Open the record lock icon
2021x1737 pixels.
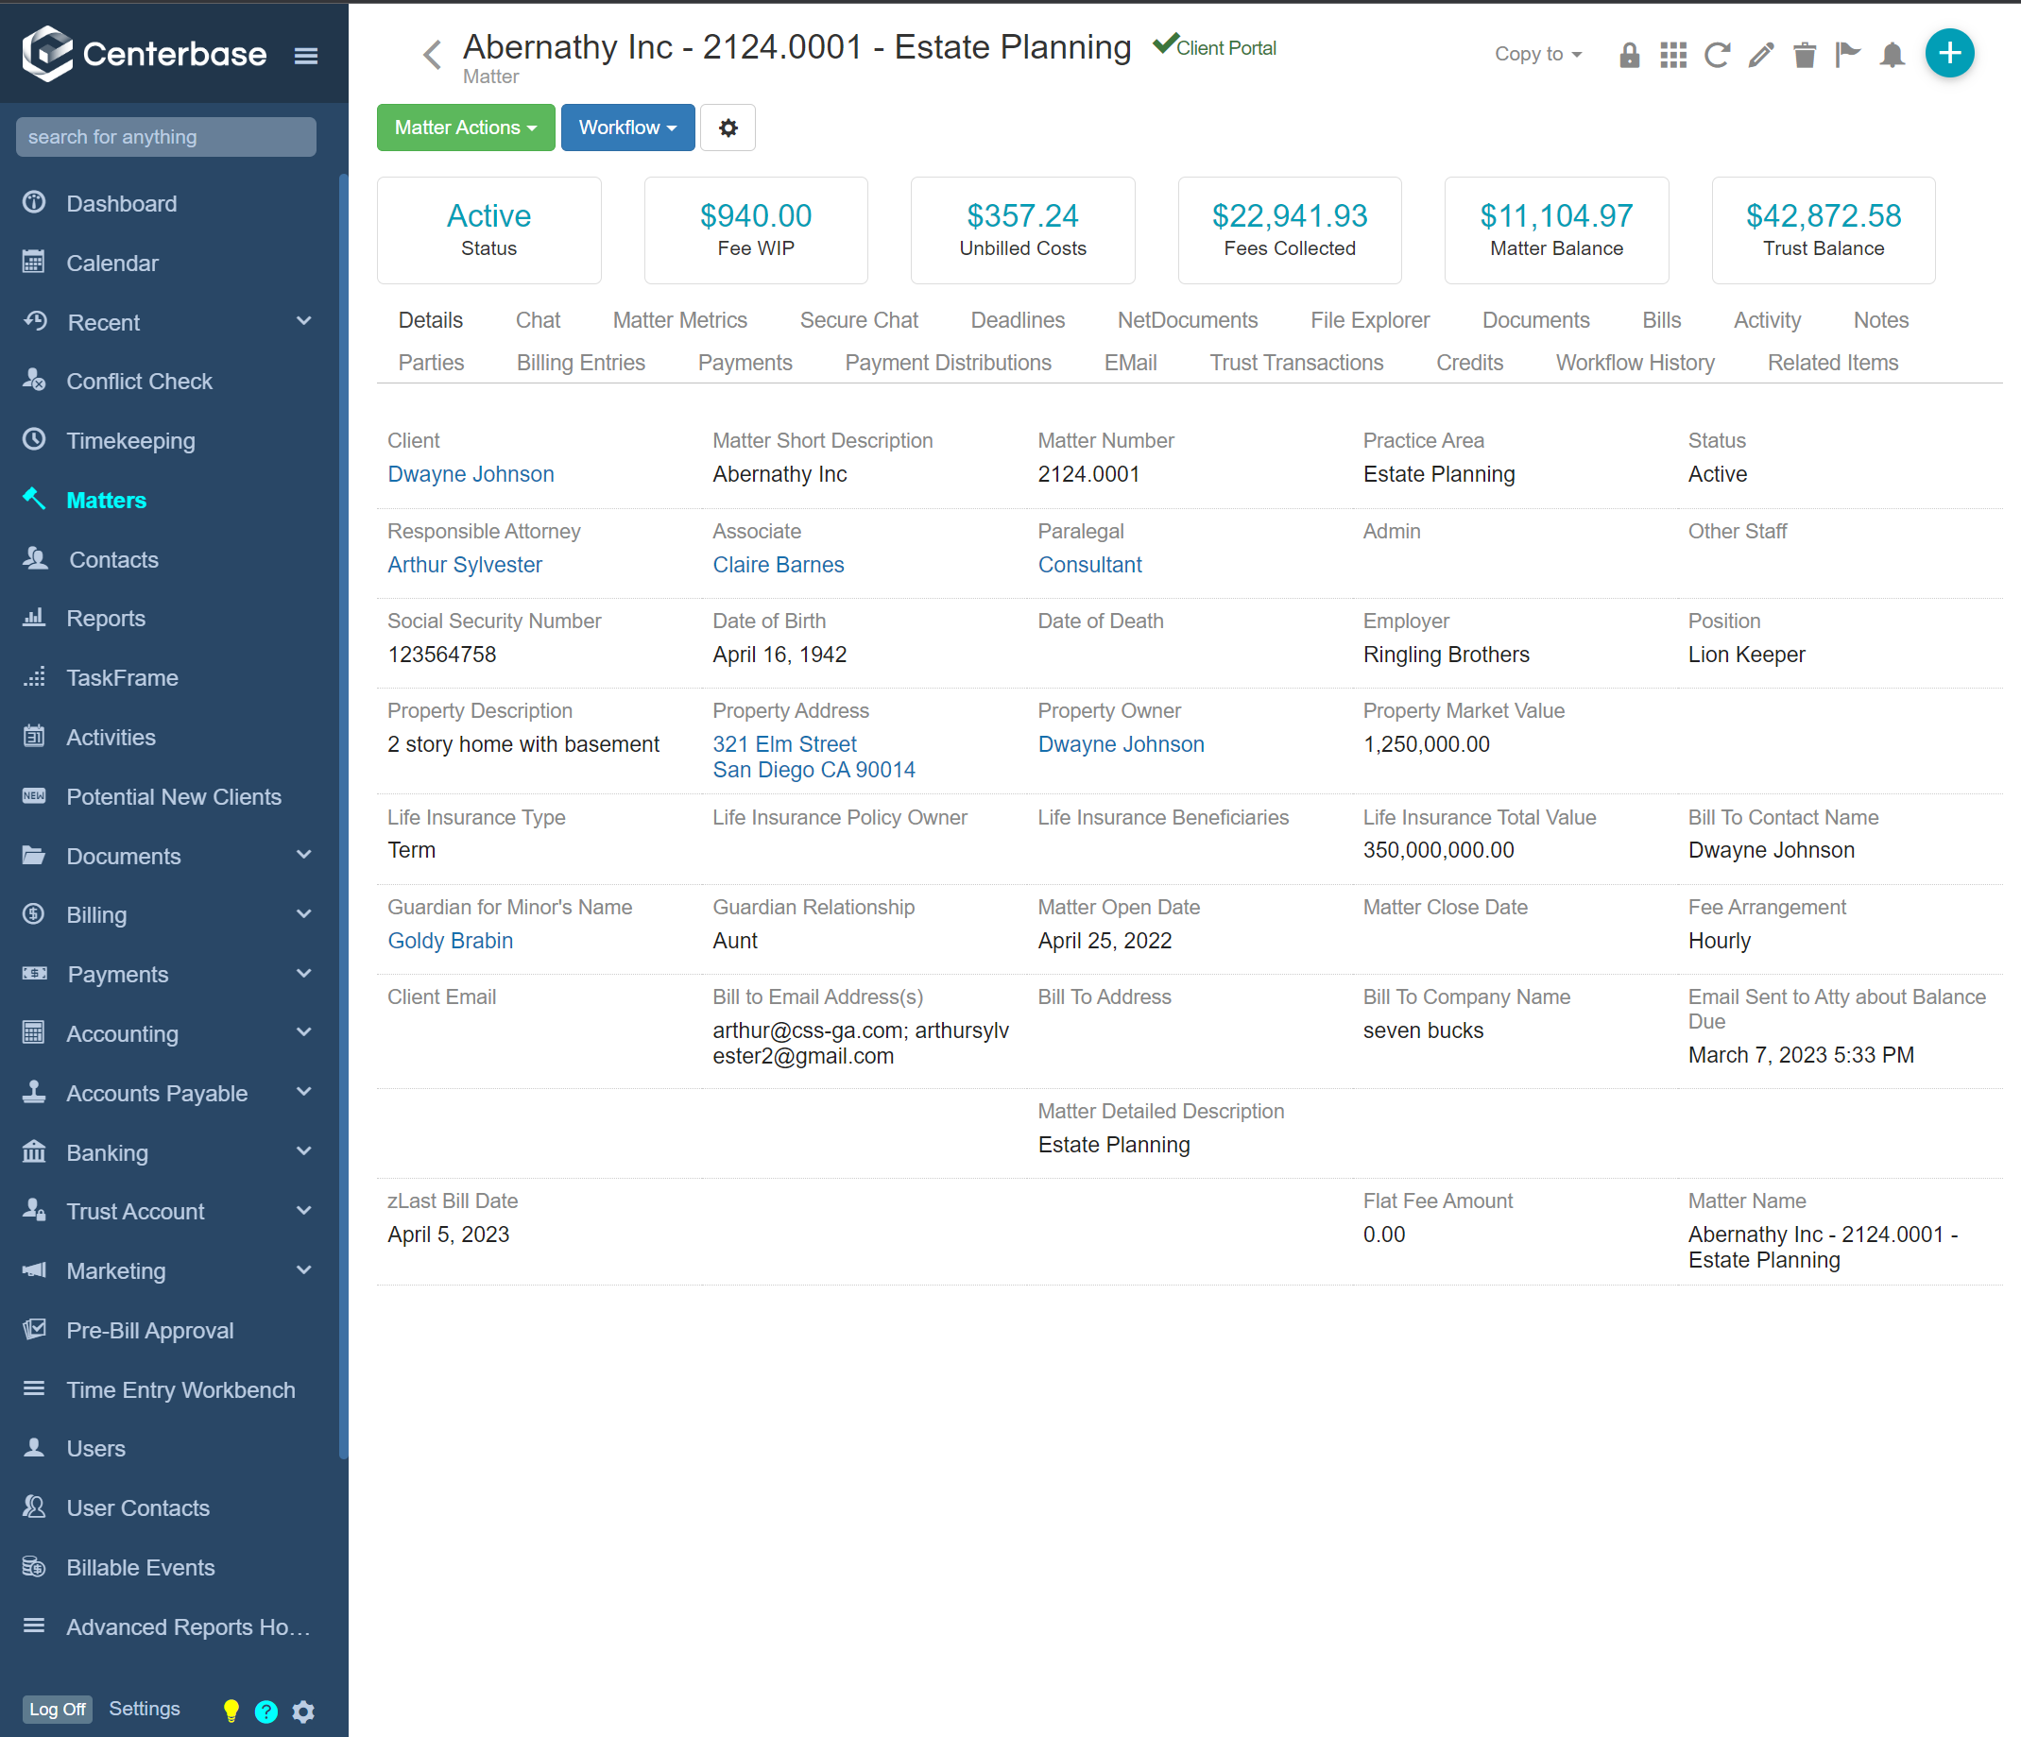[x=1629, y=56]
